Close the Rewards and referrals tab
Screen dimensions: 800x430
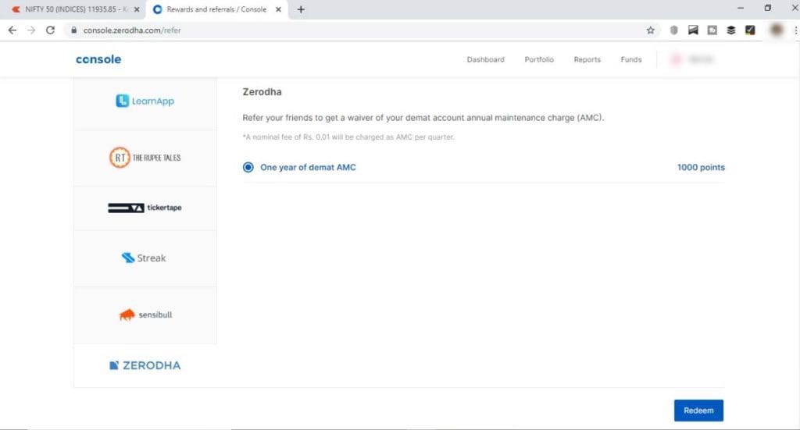click(279, 9)
